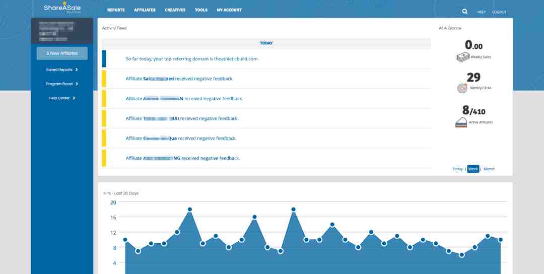
Task: Expand Program Boost in sidebar
Action: click(x=62, y=84)
